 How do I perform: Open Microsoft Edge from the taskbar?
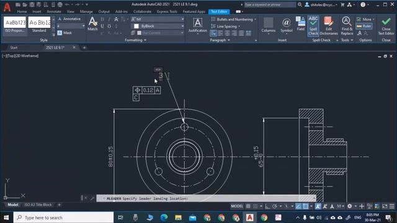(x=164, y=217)
